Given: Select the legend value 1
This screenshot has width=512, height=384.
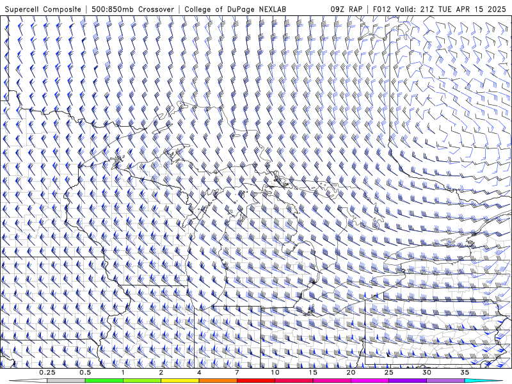Looking at the screenshot, I should 123,372.
